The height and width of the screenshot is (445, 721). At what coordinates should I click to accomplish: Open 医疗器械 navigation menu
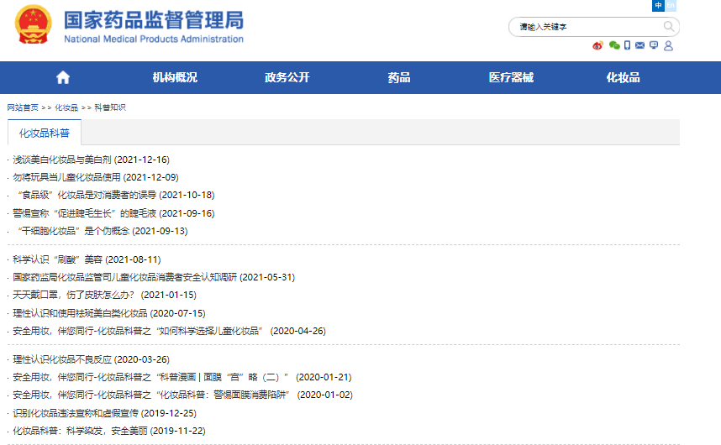click(x=511, y=77)
